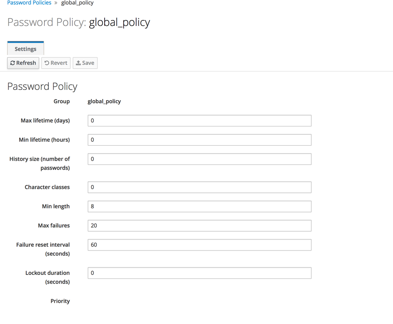Screen dimensions: 393x324
Task: Click the Refresh circular arrows icon
Action: tap(13, 63)
